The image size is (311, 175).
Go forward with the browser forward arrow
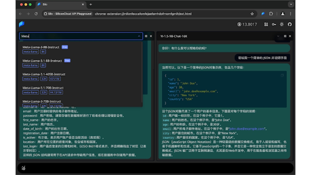(x=28, y=14)
